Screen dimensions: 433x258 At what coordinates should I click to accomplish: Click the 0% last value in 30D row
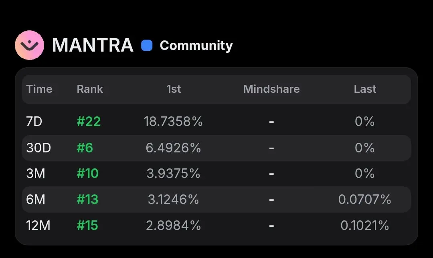coord(364,148)
